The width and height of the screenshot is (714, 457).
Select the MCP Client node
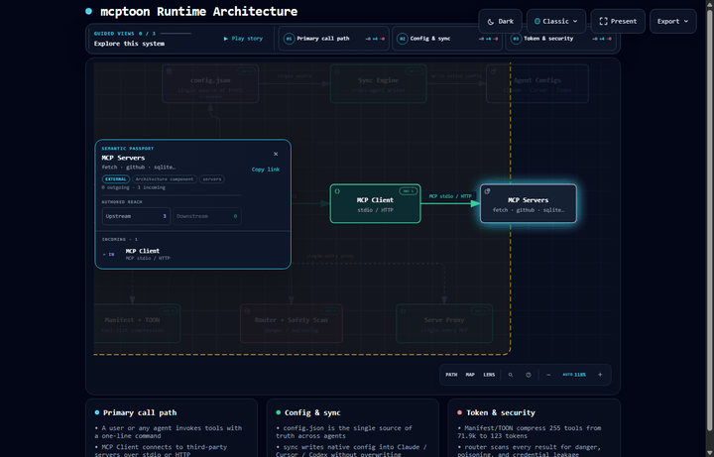(x=375, y=203)
